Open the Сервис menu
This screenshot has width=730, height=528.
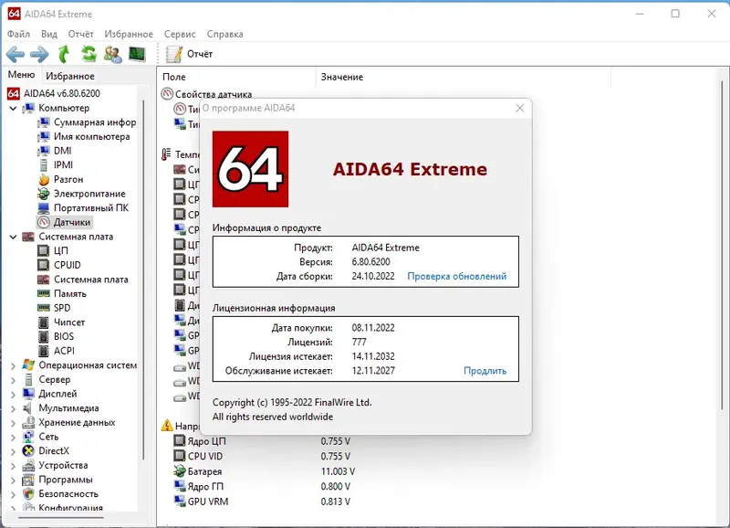[x=179, y=34]
